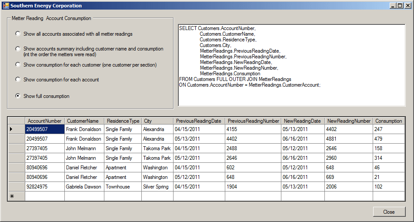Select the row header with the current-row arrow
This screenshot has height=222, width=414.
(x=17, y=129)
